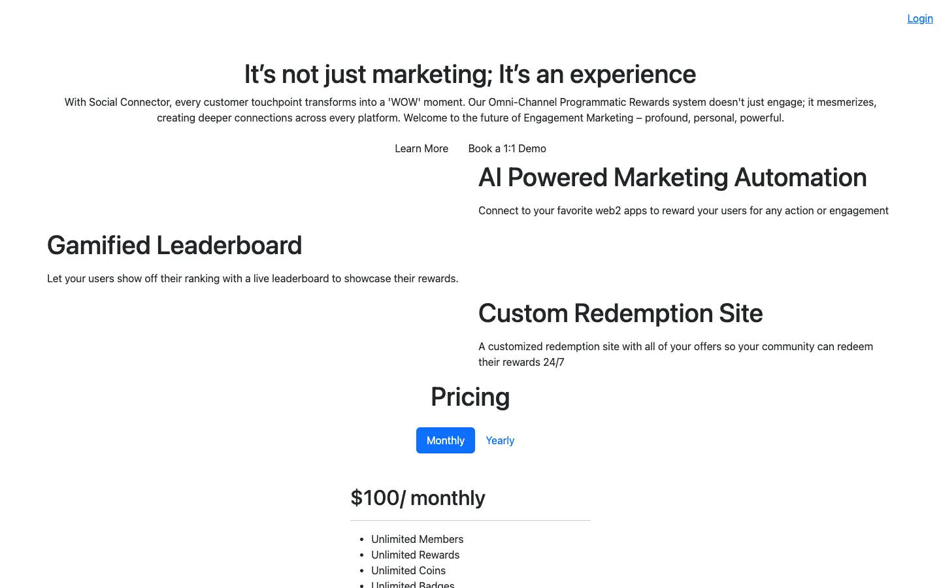Image resolution: width=941 pixels, height=588 pixels.
Task: Click the Unlimited Badges list item
Action: pyautogui.click(x=412, y=584)
